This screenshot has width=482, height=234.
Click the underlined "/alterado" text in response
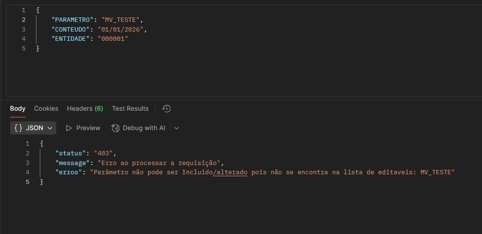click(x=230, y=172)
